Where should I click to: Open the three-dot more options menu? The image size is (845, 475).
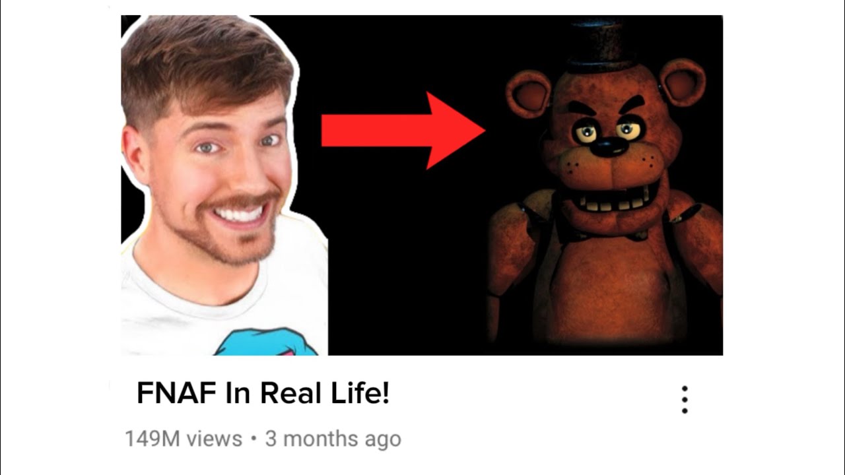685,400
